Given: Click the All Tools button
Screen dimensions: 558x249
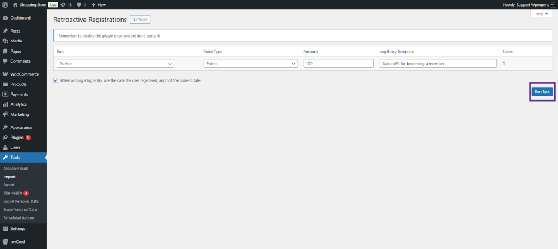Looking at the screenshot, I should pos(140,20).
